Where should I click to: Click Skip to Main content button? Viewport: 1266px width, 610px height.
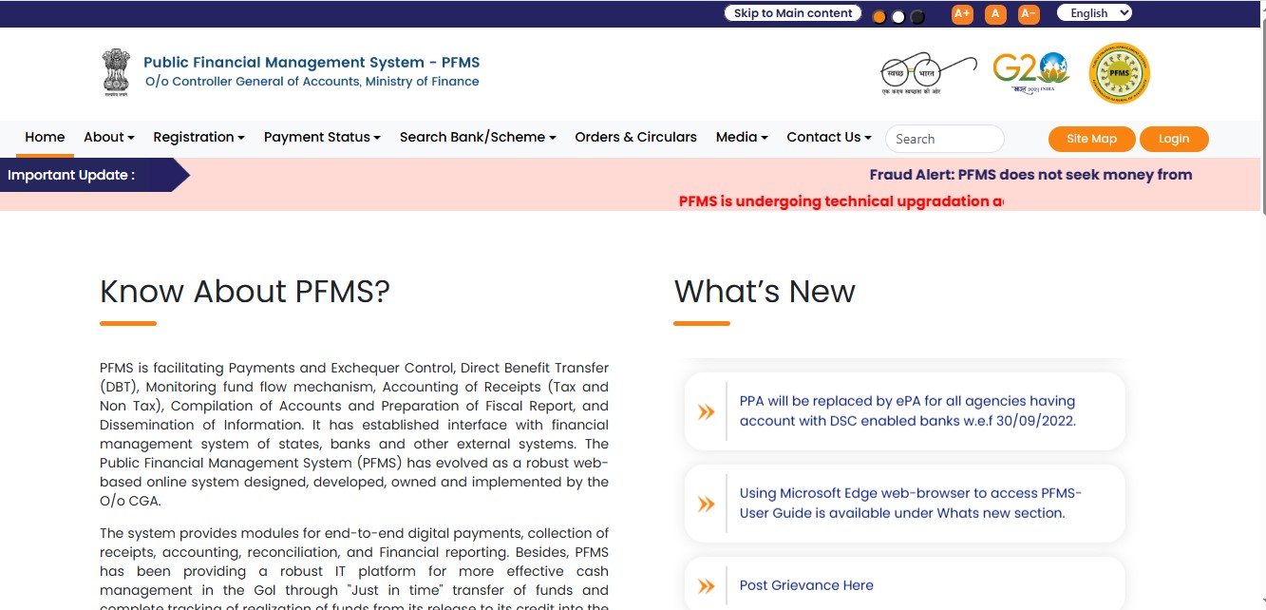click(x=793, y=13)
